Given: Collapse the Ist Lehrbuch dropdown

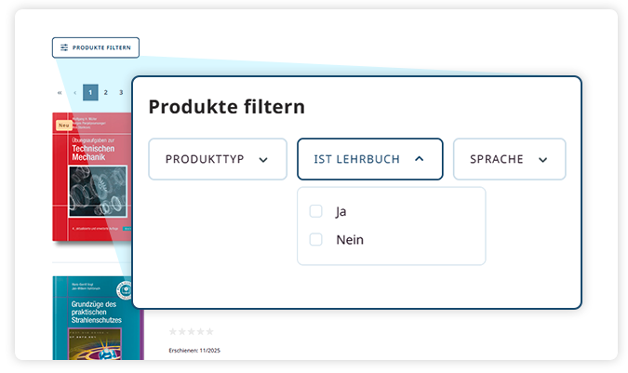Looking at the screenshot, I should point(369,159).
